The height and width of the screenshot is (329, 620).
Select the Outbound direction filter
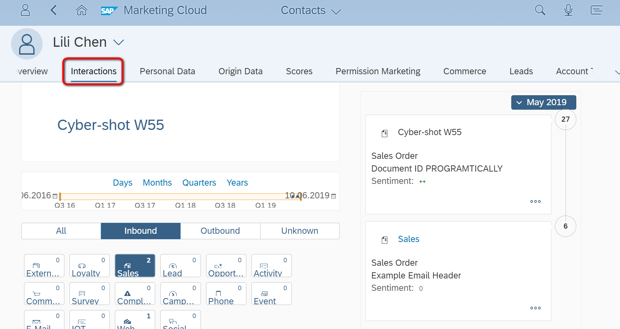(x=220, y=231)
